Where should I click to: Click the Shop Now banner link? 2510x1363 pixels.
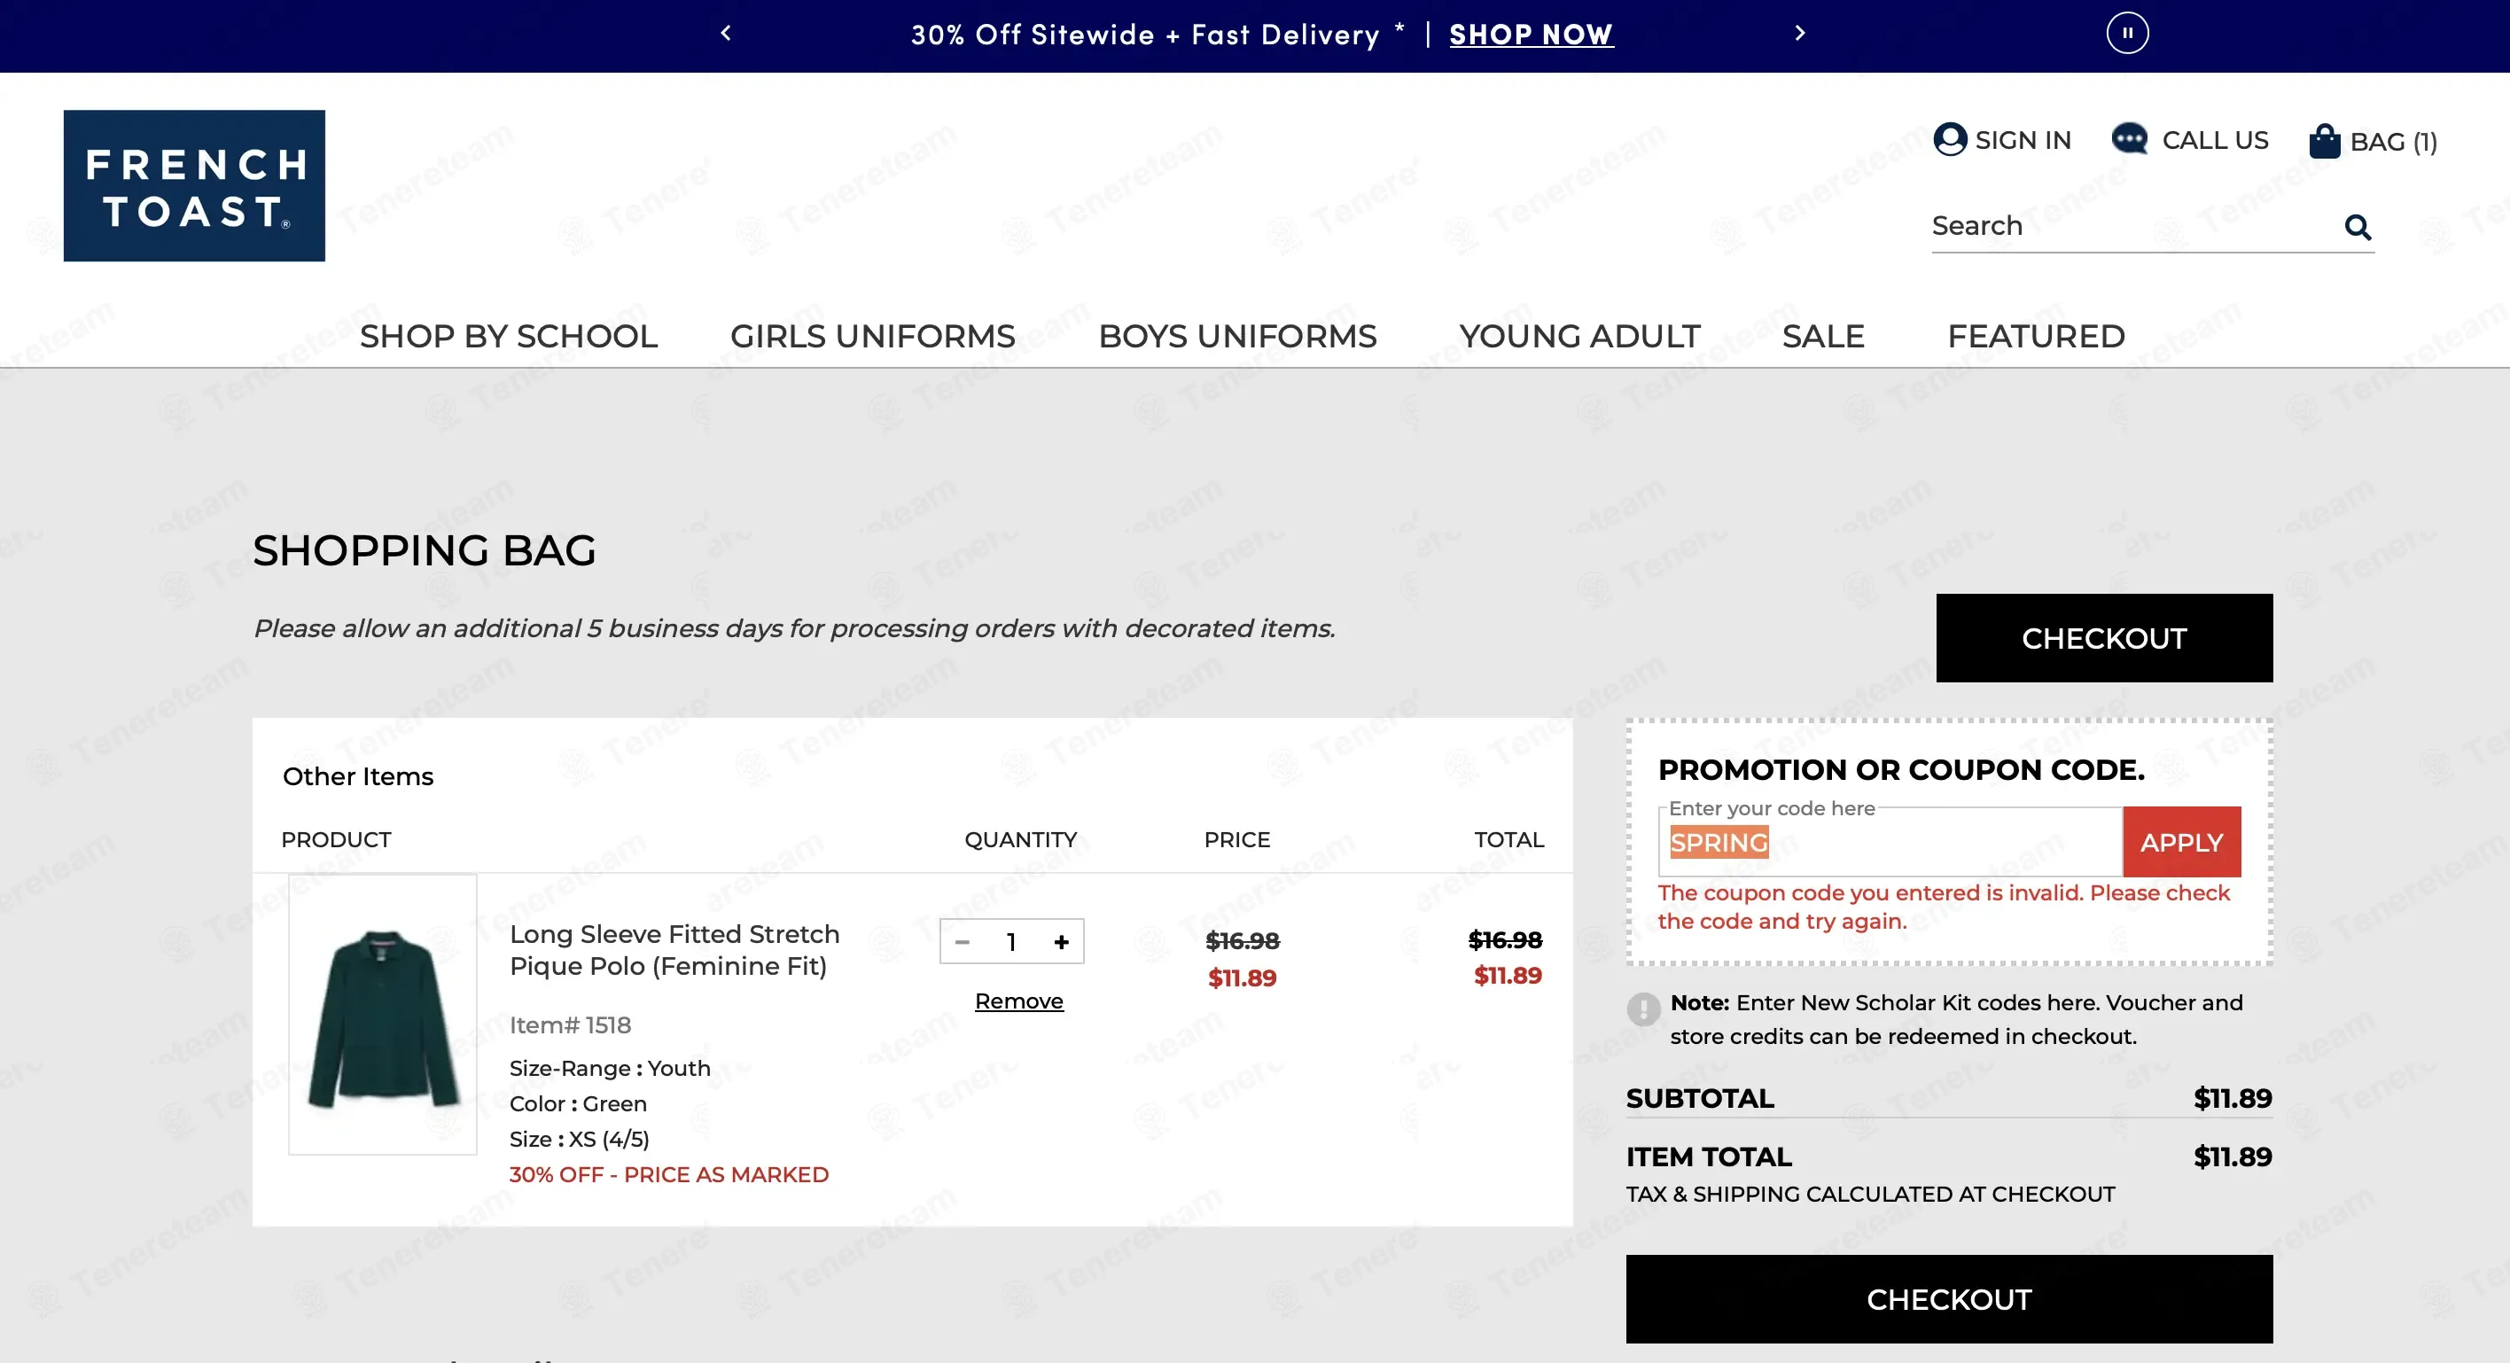[1531, 35]
